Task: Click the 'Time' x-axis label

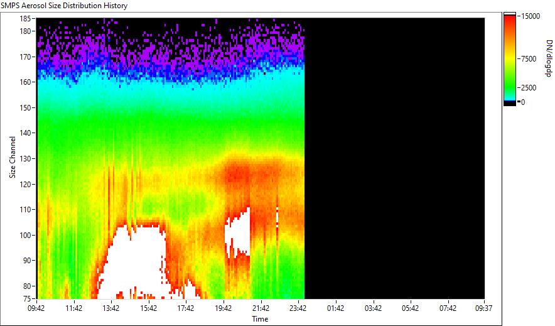Action: tap(260, 319)
